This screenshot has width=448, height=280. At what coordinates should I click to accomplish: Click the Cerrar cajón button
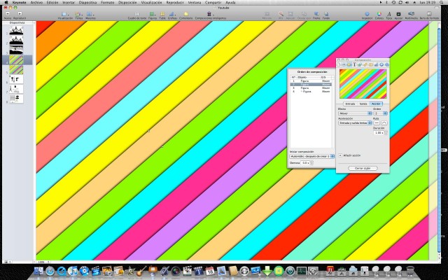point(363,168)
